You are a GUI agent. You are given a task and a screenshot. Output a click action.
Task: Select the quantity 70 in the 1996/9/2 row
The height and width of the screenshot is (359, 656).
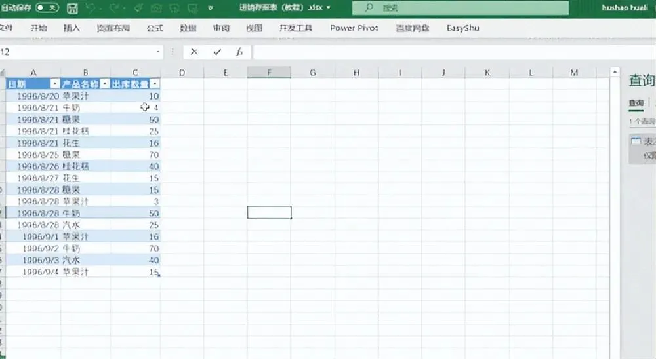(136, 248)
